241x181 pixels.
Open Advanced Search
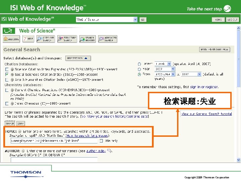[107, 39]
